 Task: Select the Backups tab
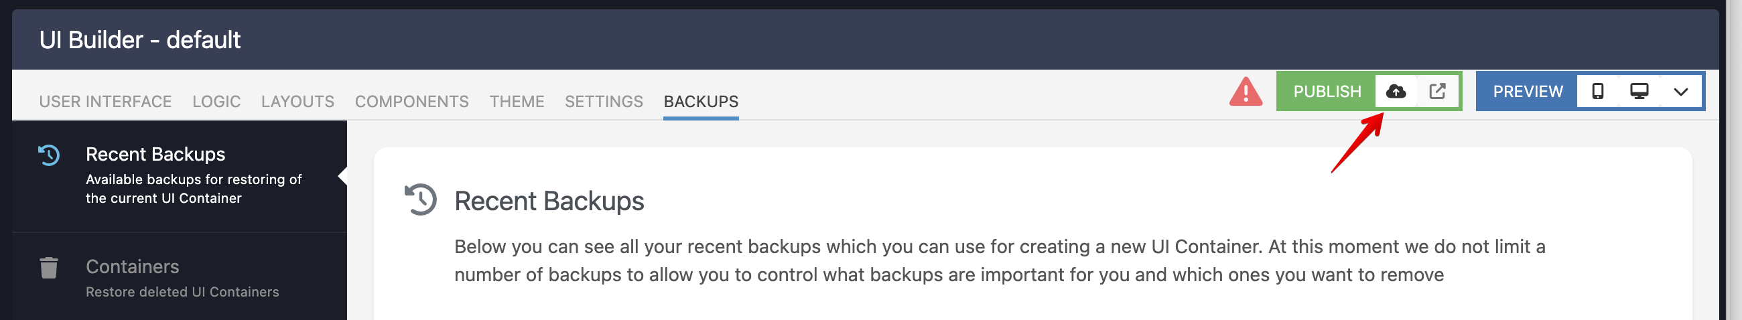(701, 101)
